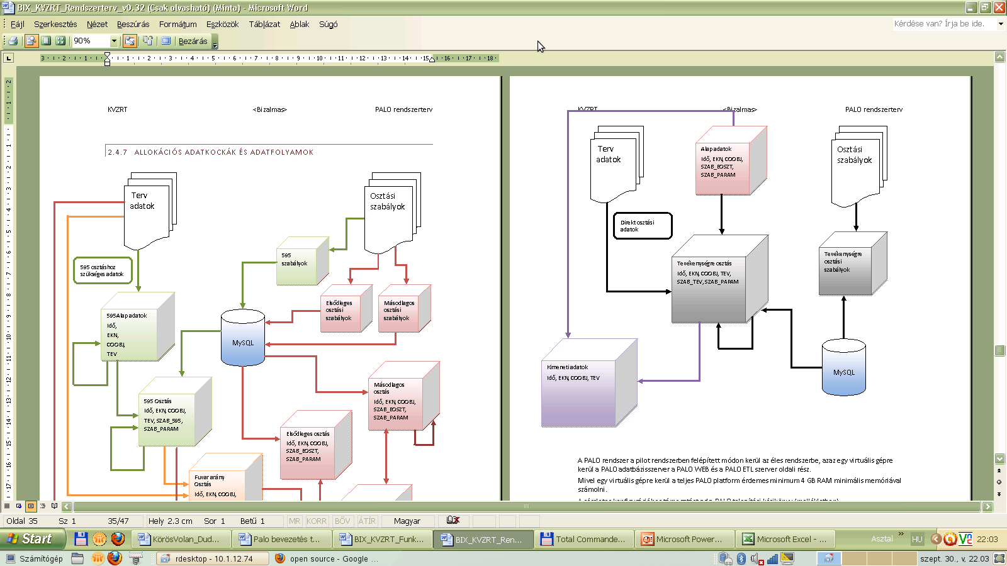1007x566 pixels.
Task: Switch to Normal view button
Action: (7, 506)
